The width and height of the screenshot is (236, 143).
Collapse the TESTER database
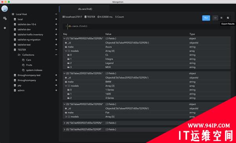pos(56,49)
